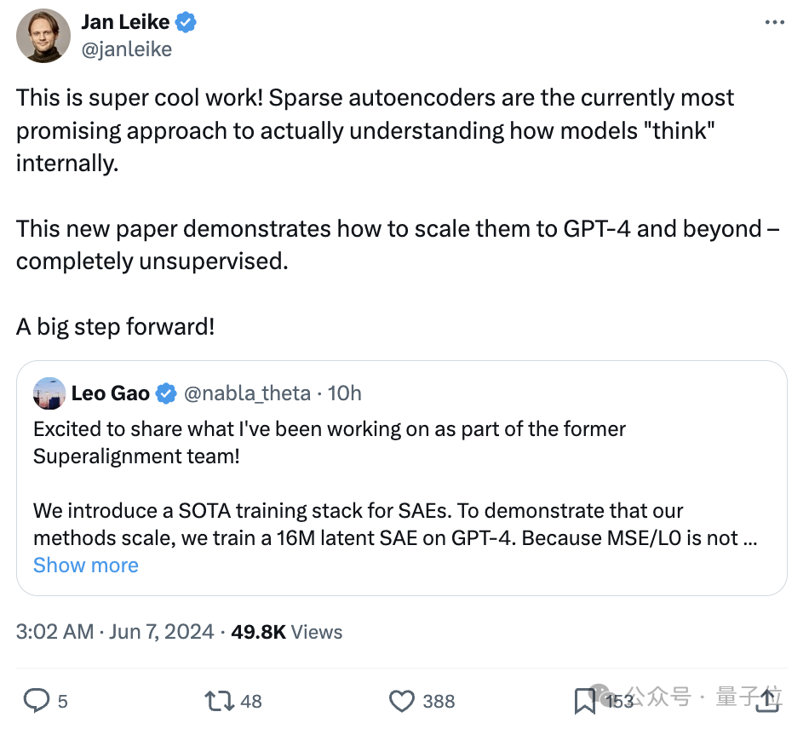Like the tweet with heart icon
The width and height of the screenshot is (809, 729).
point(401,701)
